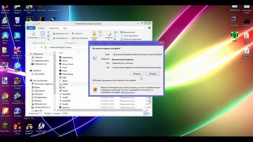Switch to large icons view in status bar
Image resolution: width=253 pixels, height=142 pixels.
[x=149, y=113]
